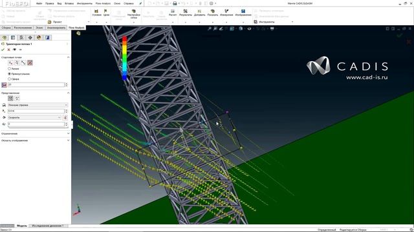Screen dimensions: 414x232
Task: Open the Условия (conditions) ribbon tool
Action: click(96, 13)
